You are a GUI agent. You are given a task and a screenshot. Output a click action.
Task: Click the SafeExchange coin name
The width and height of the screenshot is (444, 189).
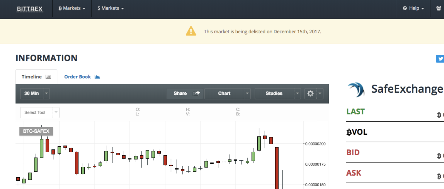click(x=408, y=89)
